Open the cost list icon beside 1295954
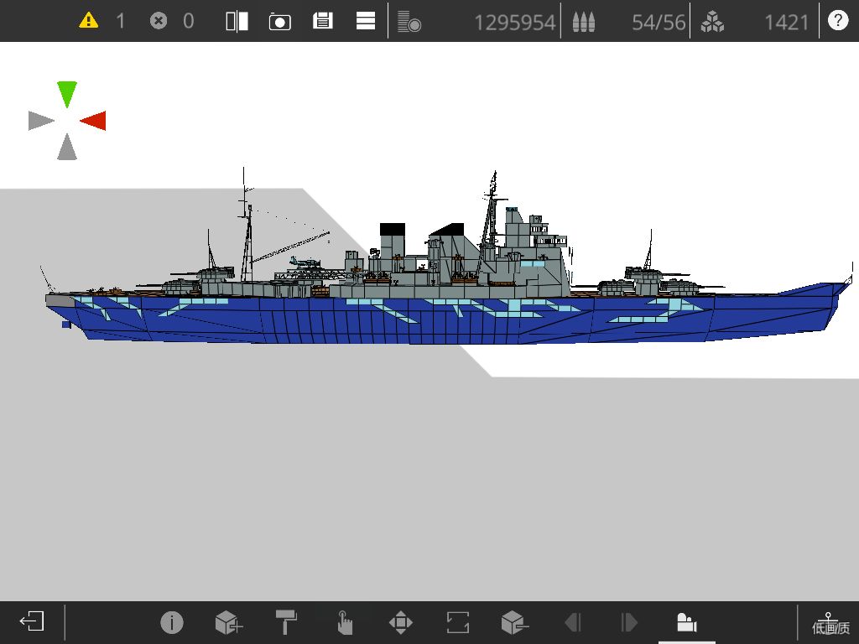 [x=409, y=21]
